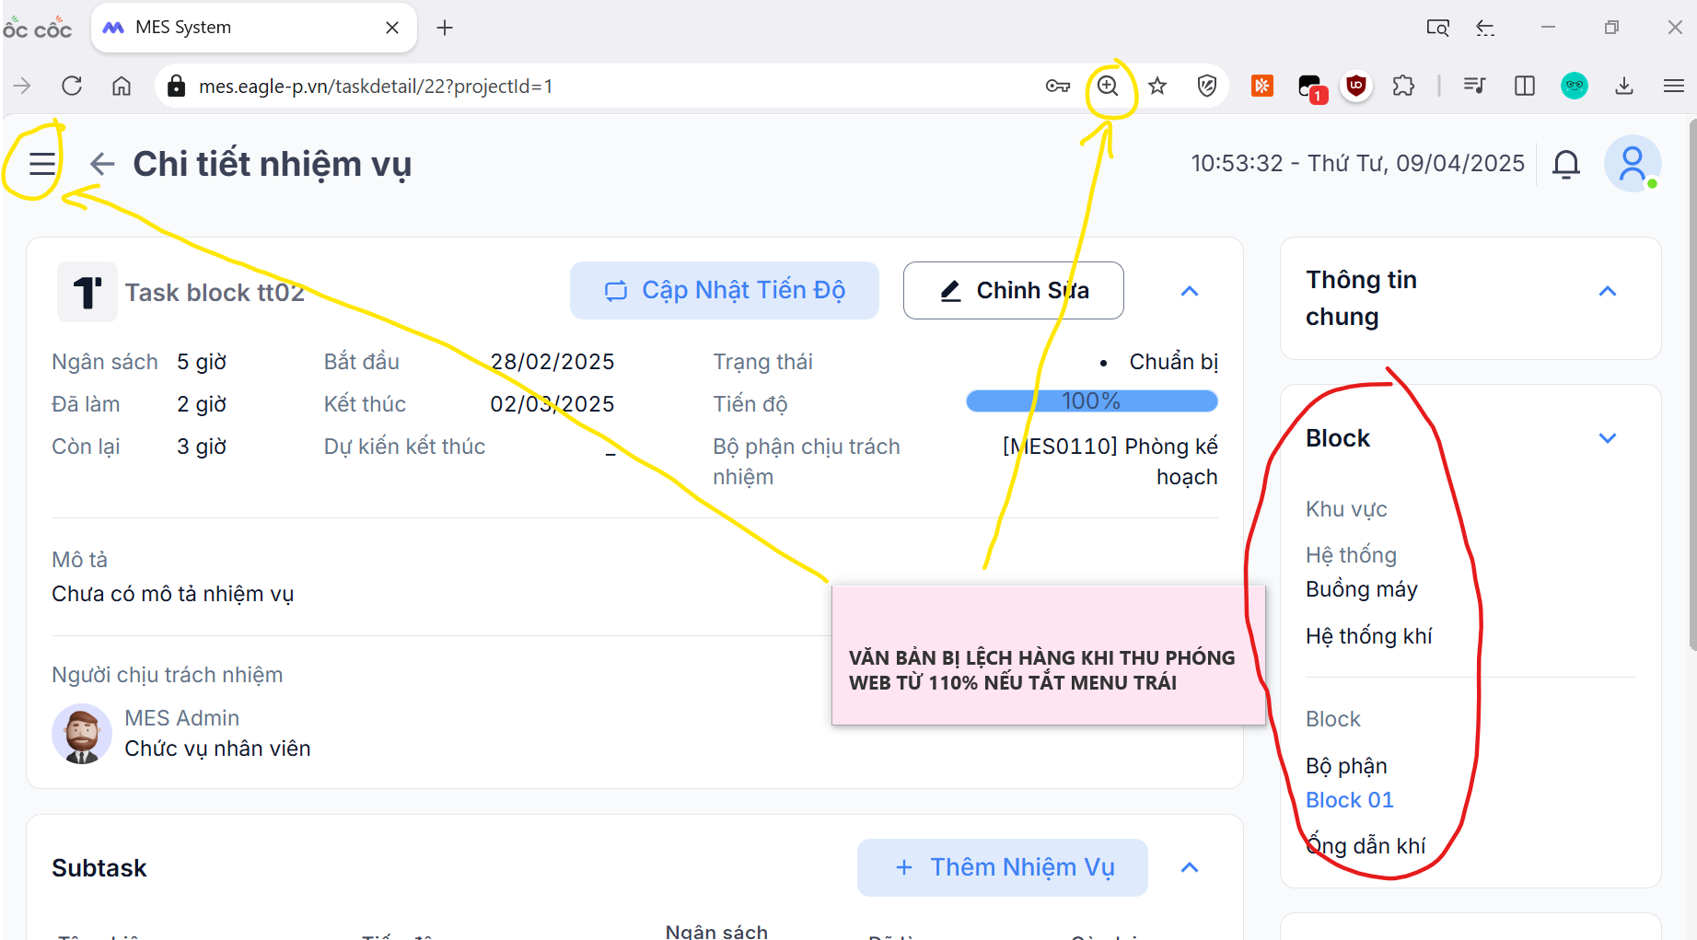Viewport: 1697px width, 940px height.
Task: Open a new browser tab
Action: (x=445, y=28)
